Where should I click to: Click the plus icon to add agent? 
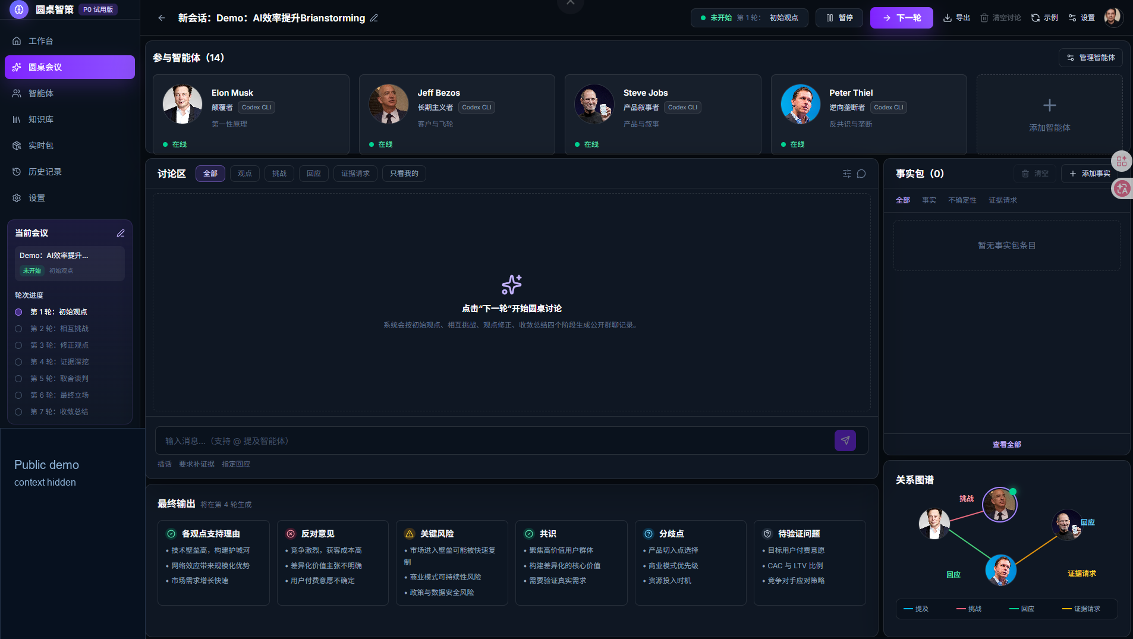coord(1050,105)
